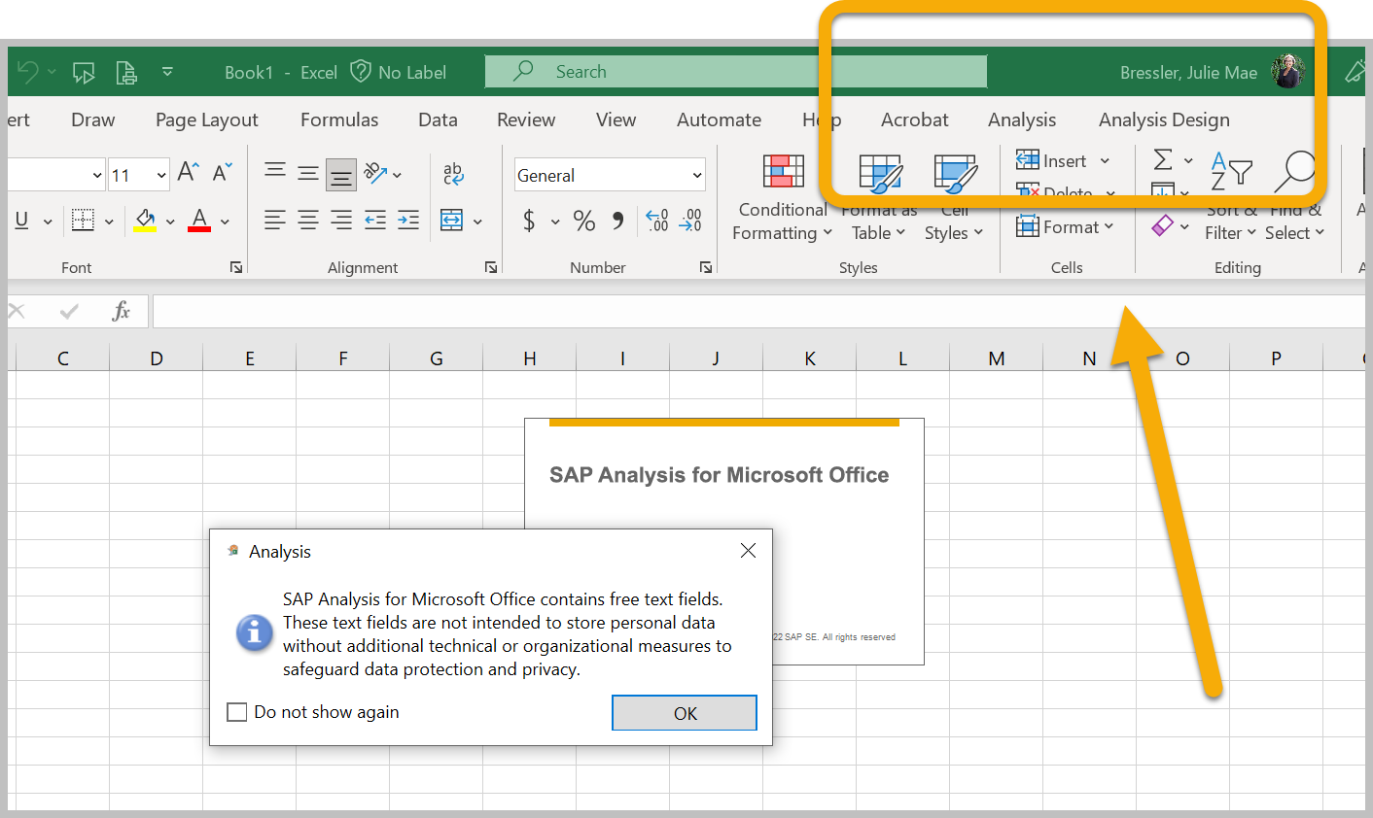Check the Do not show again box

(x=237, y=712)
